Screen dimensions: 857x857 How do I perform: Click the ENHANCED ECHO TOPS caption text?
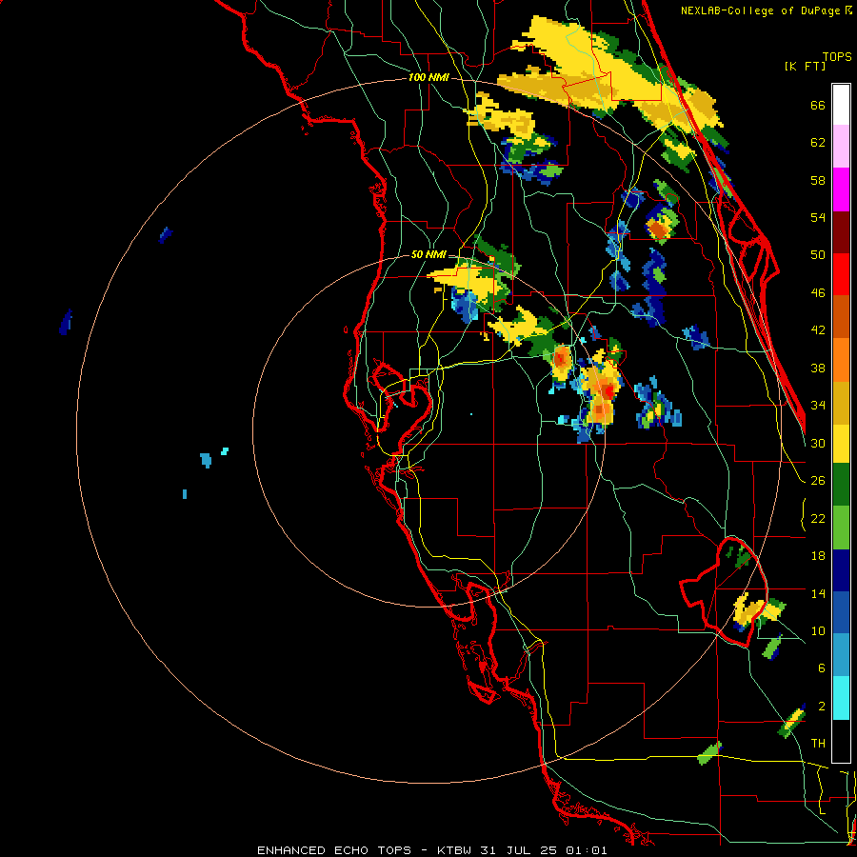tap(334, 850)
